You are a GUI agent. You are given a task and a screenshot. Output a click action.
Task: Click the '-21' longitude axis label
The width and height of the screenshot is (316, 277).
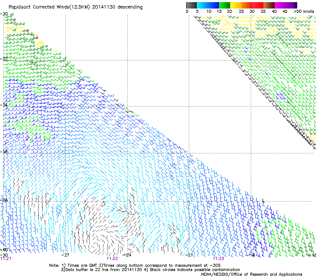(189, 255)
